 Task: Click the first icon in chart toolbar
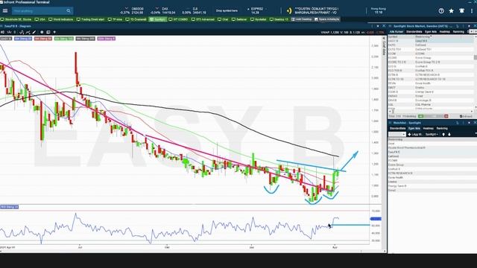point(2,32)
